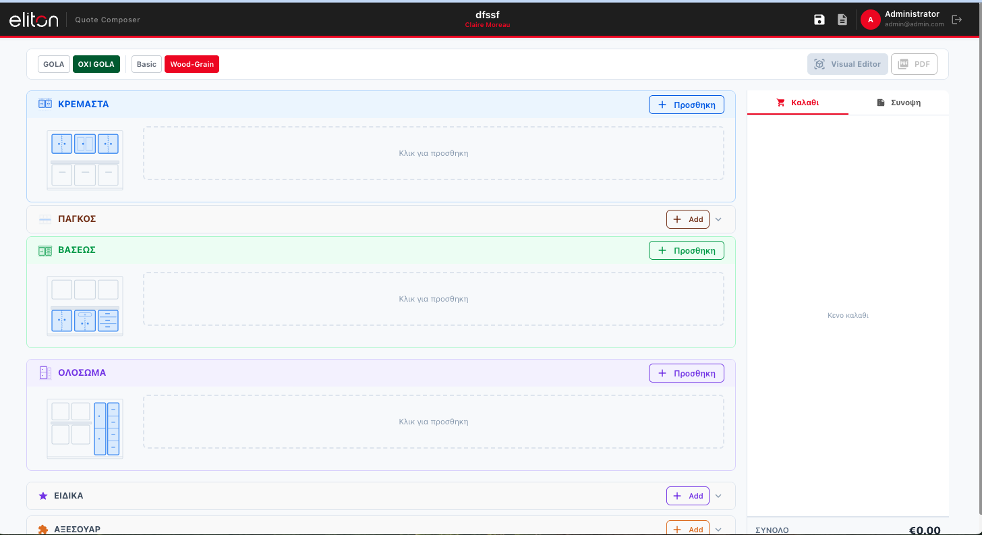Click the ΒΑΣΕΩΣ 'Κλικ για προσθηκη' drop area

pos(434,299)
